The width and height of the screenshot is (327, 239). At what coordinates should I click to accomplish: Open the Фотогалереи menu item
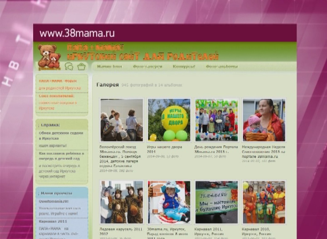pyautogui.click(x=148, y=67)
